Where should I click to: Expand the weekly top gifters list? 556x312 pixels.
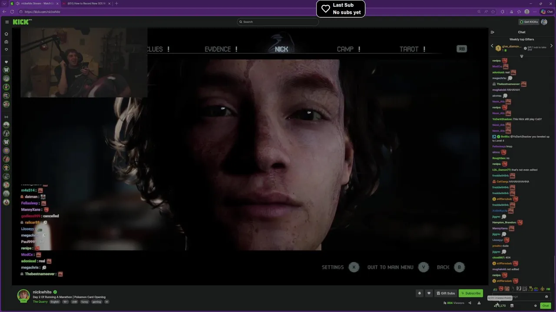click(x=522, y=56)
